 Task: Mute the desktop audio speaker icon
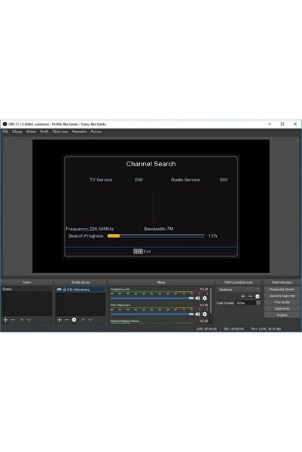198,298
